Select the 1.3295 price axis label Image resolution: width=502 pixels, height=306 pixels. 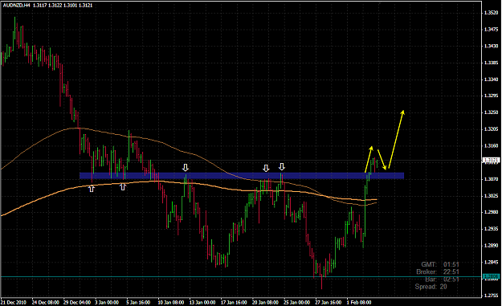491,96
